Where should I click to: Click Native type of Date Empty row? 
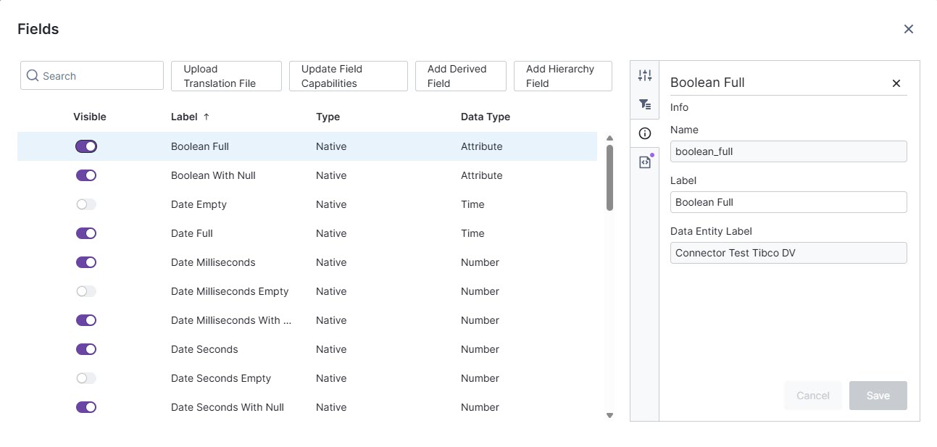[331, 204]
